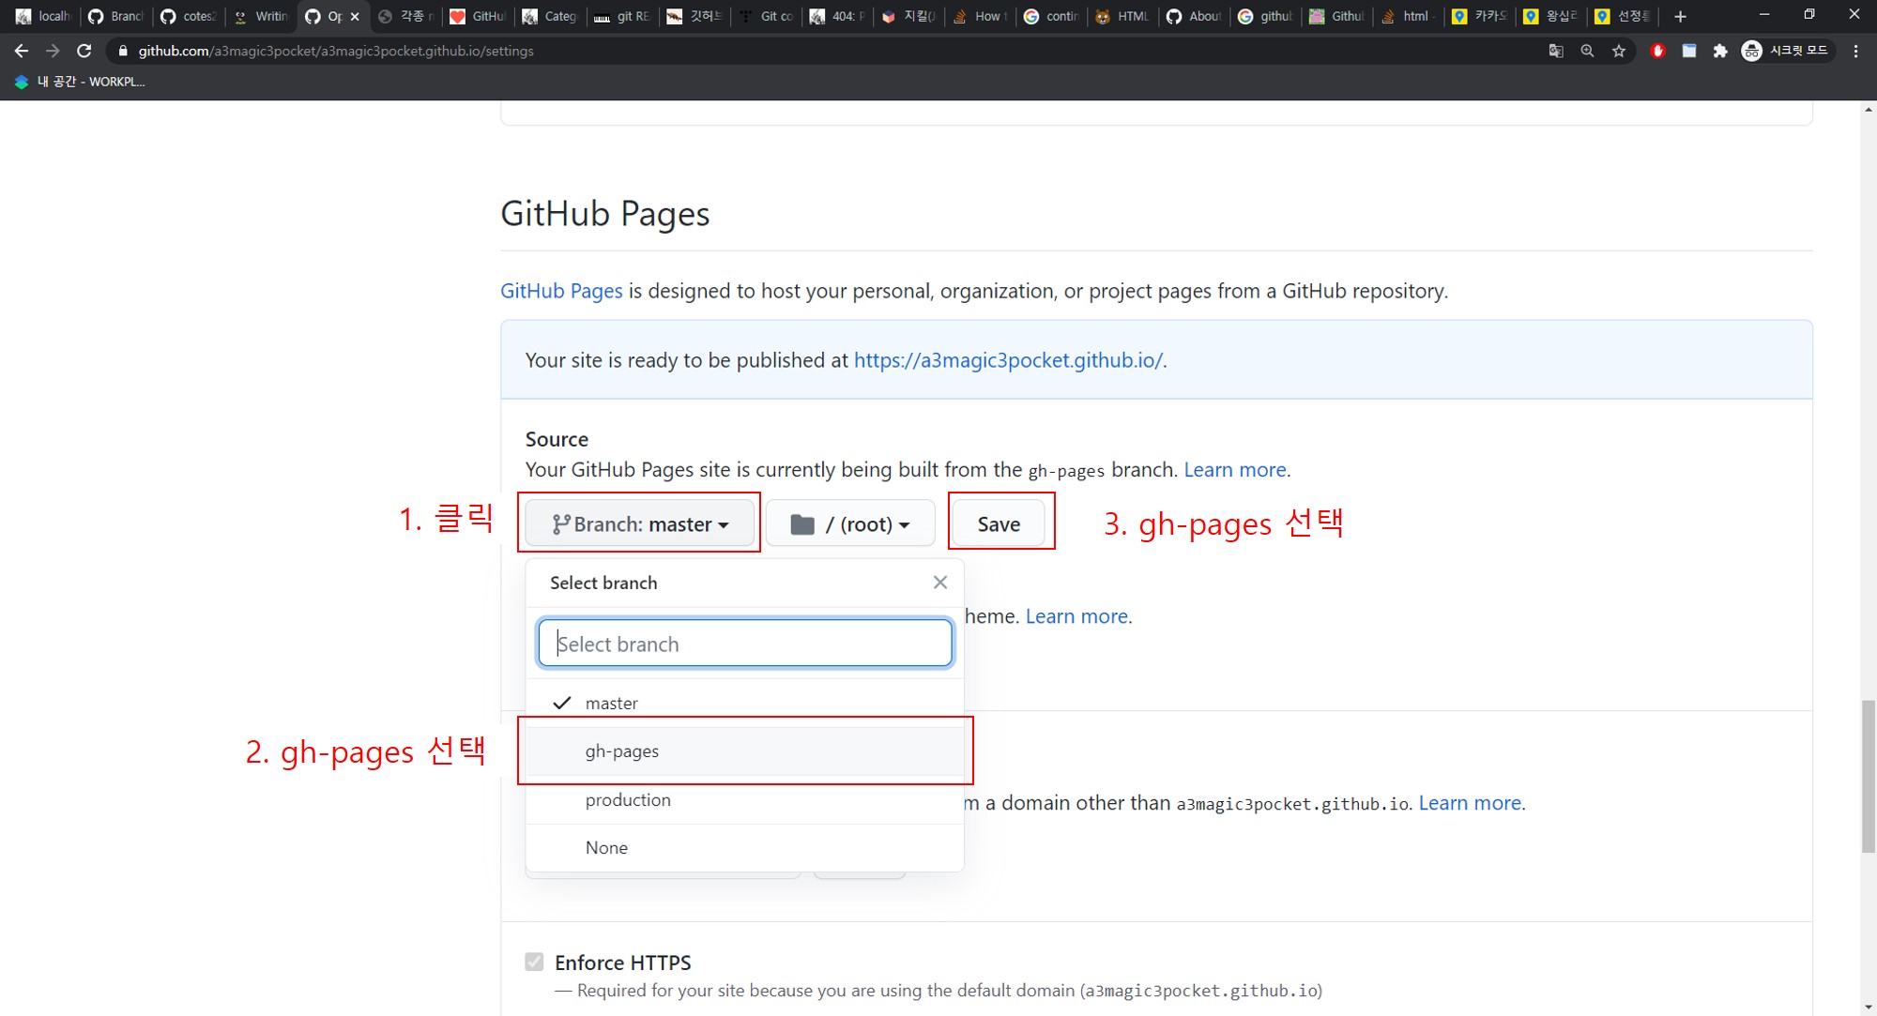Switch to the How t tab
1877x1016 pixels.
pos(981,16)
